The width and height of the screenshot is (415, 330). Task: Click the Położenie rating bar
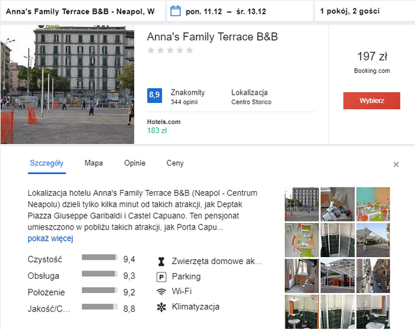point(100,290)
